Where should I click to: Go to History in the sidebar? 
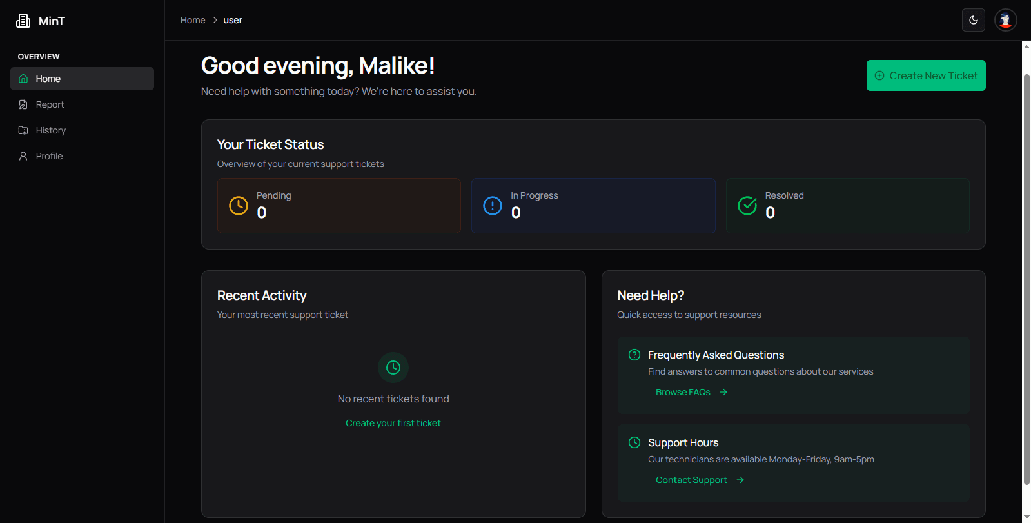click(50, 130)
